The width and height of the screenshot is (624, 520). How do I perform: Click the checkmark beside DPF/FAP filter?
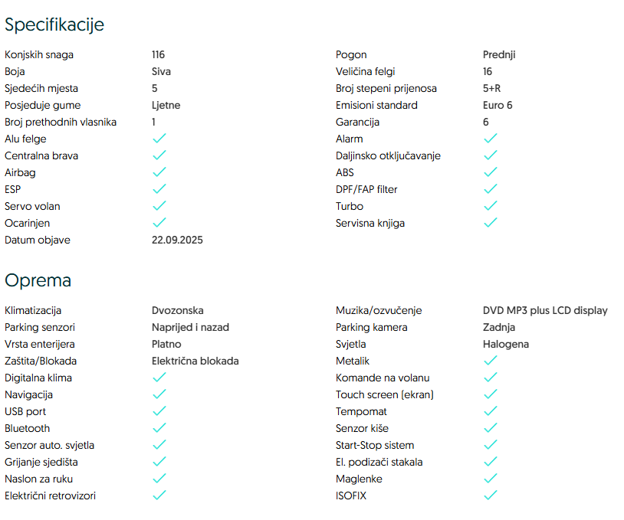491,189
